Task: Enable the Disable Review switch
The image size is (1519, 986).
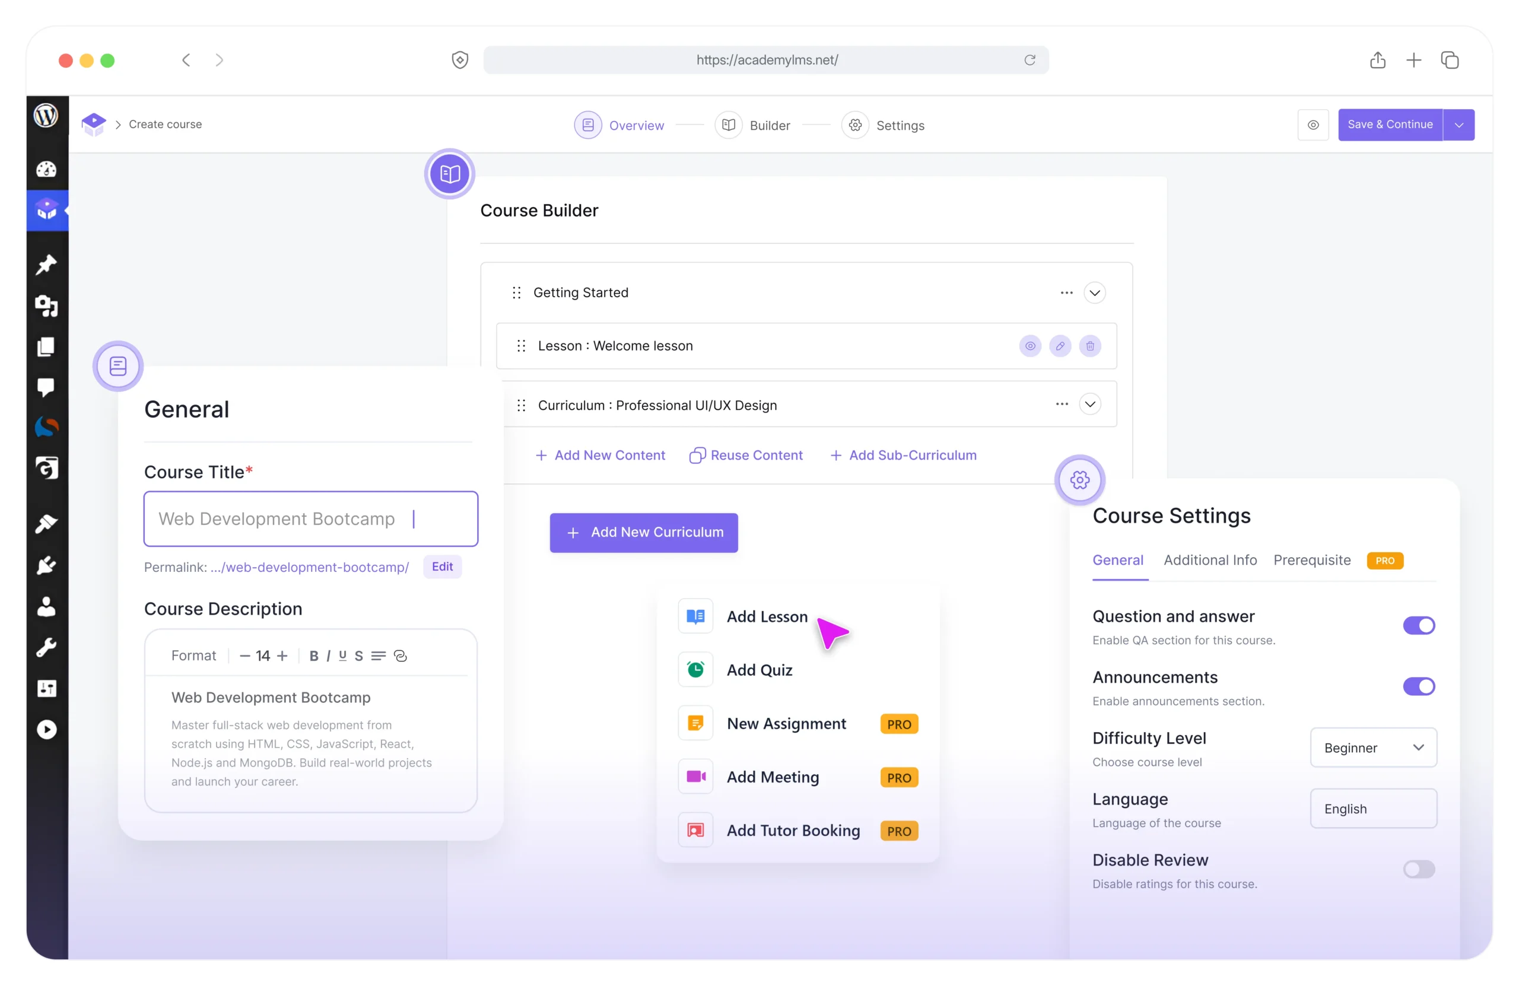Action: pos(1419,869)
